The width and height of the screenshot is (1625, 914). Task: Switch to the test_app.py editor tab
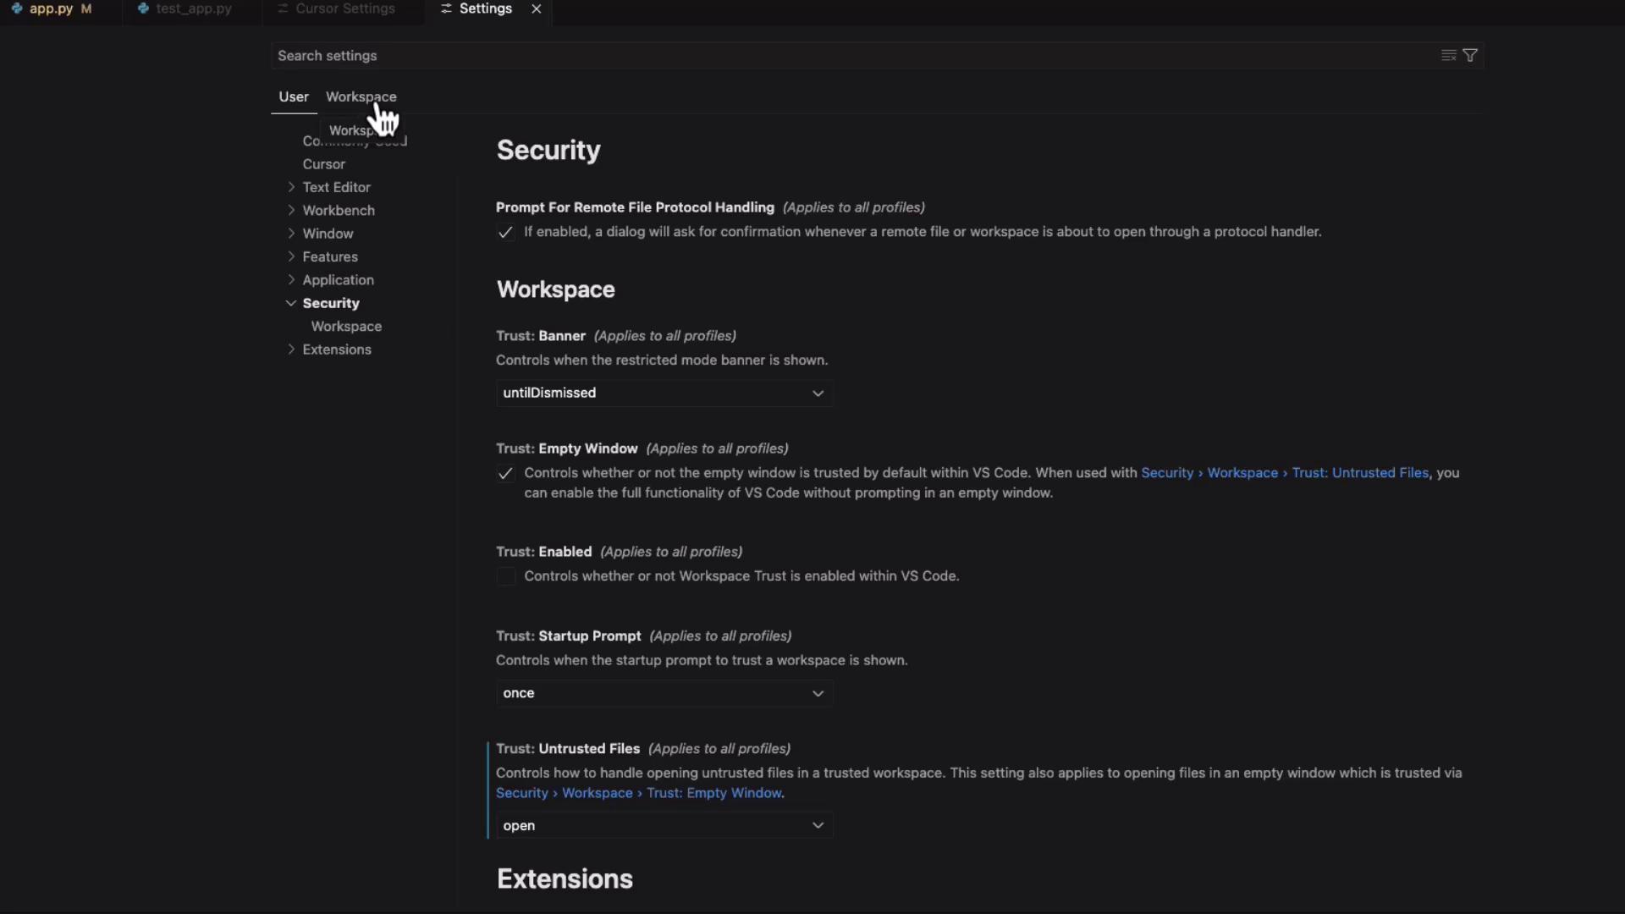[x=194, y=8]
